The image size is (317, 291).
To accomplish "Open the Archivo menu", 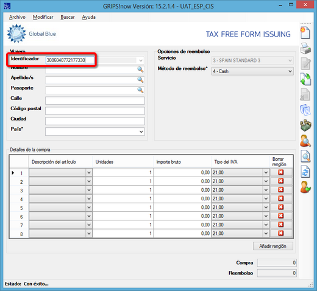I will tap(17, 17).
